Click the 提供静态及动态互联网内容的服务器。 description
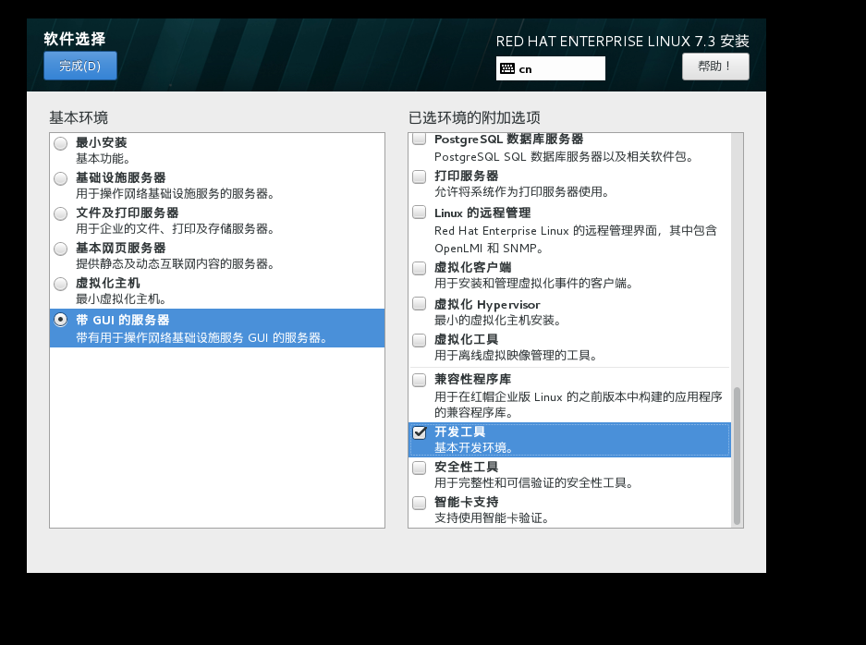The image size is (866, 645). 175,264
